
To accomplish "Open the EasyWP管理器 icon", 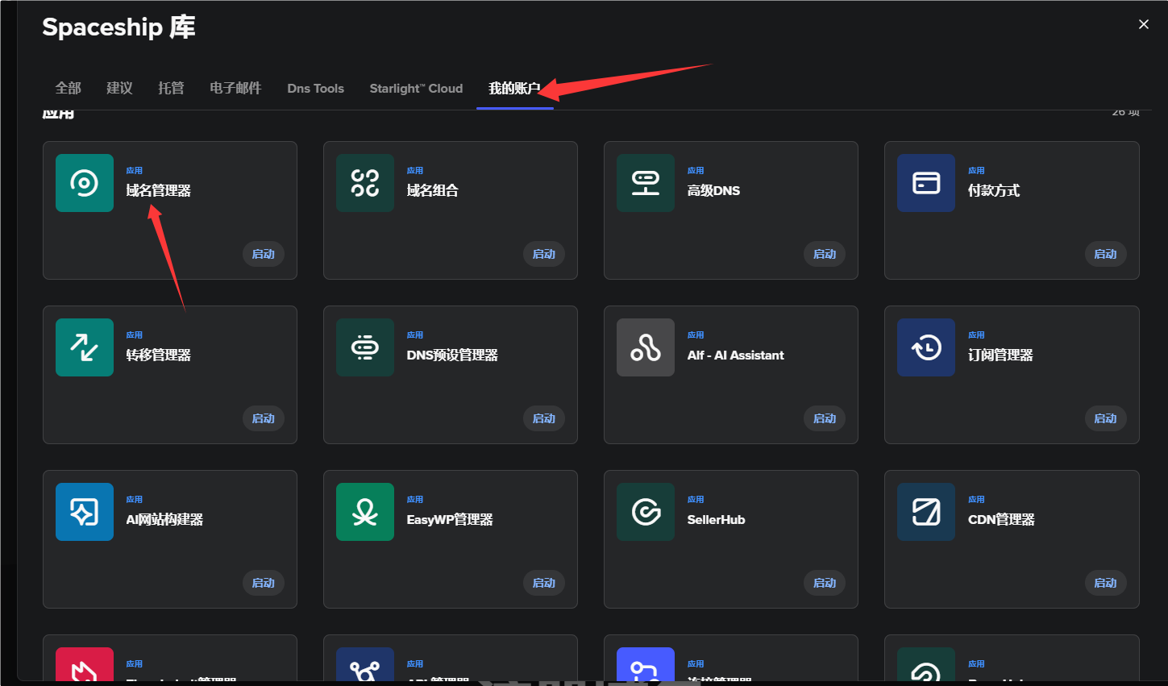I will 365,512.
